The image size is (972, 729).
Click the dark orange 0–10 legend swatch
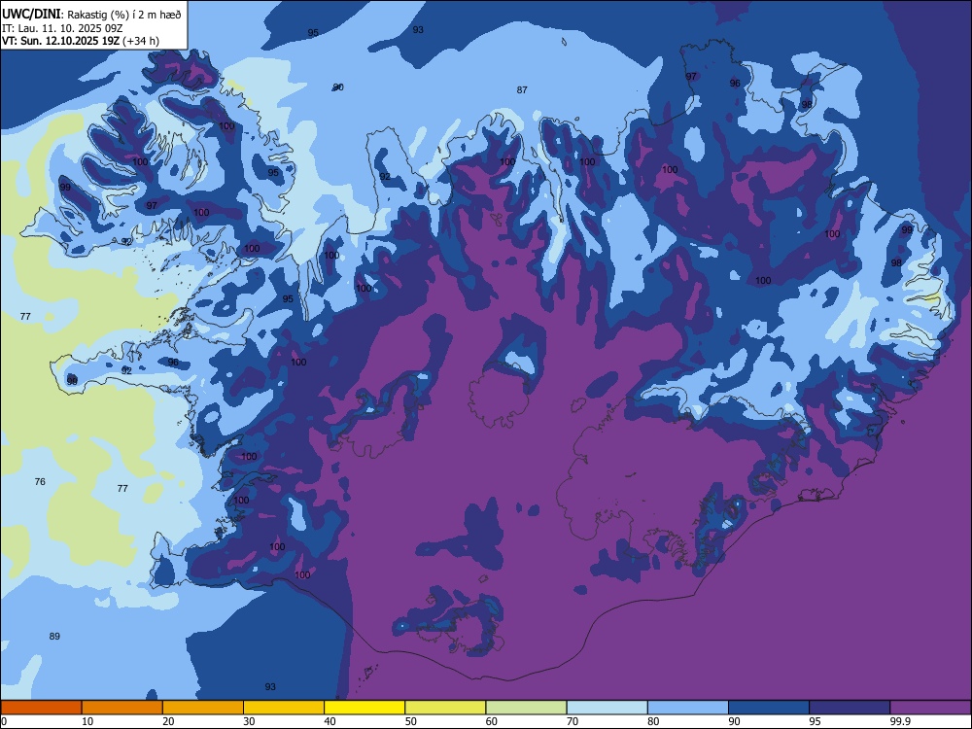coord(41,708)
